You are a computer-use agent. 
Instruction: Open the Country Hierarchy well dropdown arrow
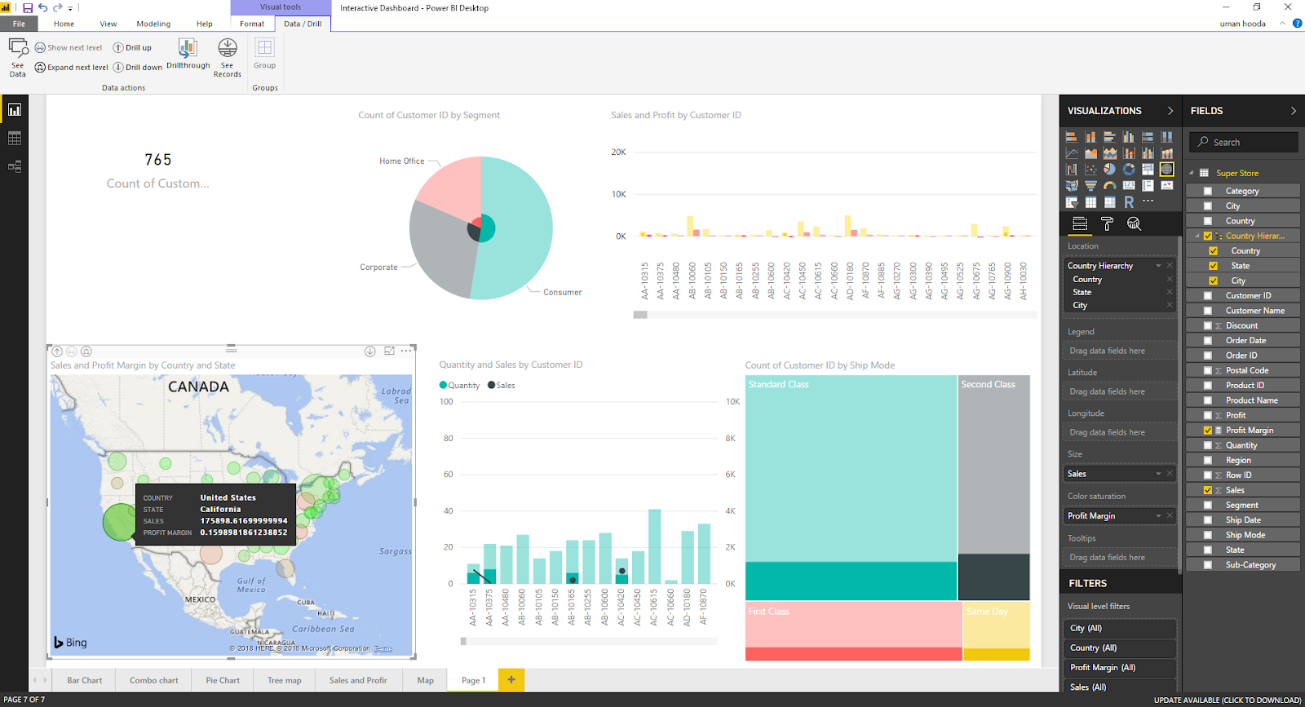[x=1158, y=266]
